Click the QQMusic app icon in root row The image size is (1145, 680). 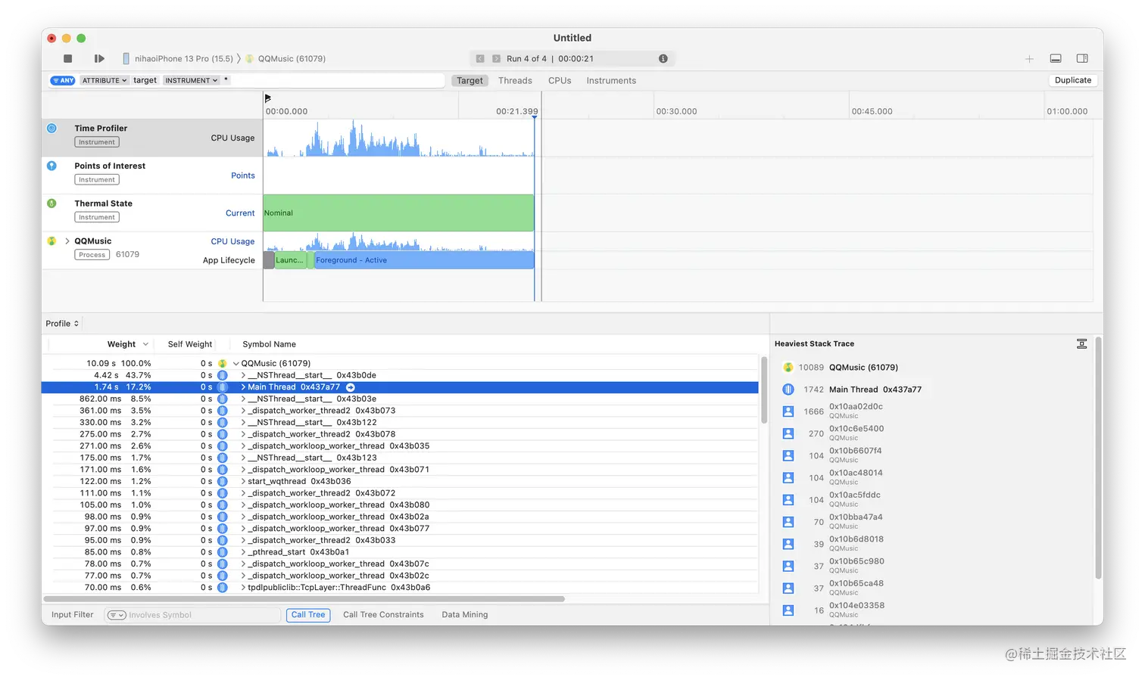pos(223,364)
